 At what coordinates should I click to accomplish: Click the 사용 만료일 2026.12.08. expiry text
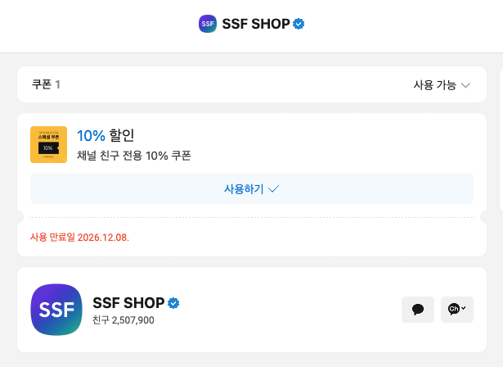[x=79, y=238]
